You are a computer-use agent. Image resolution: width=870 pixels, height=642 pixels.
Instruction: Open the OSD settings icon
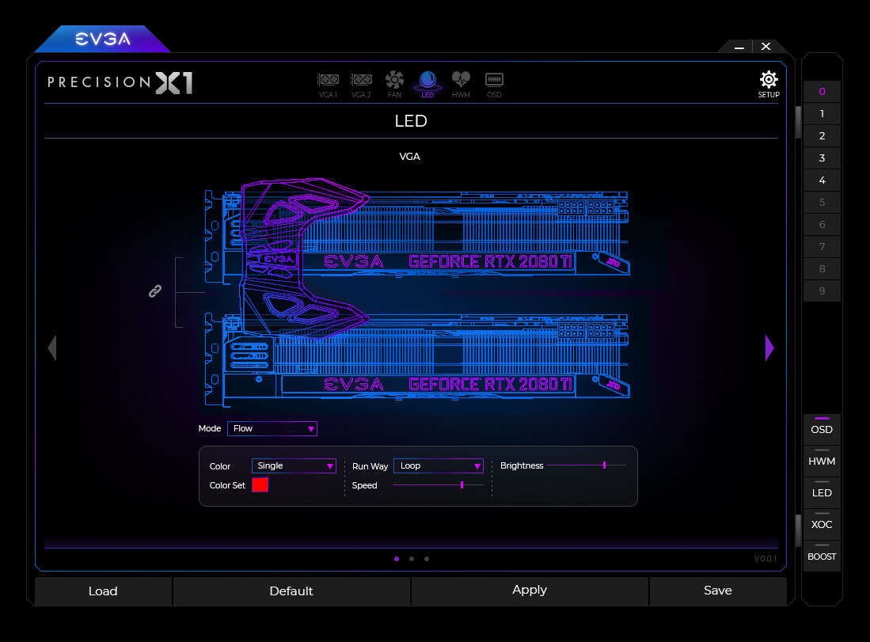coord(494,82)
